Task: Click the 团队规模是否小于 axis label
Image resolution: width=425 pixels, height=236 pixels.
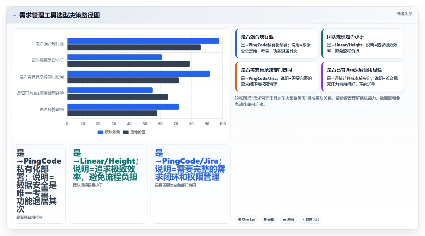Action: 48,60
